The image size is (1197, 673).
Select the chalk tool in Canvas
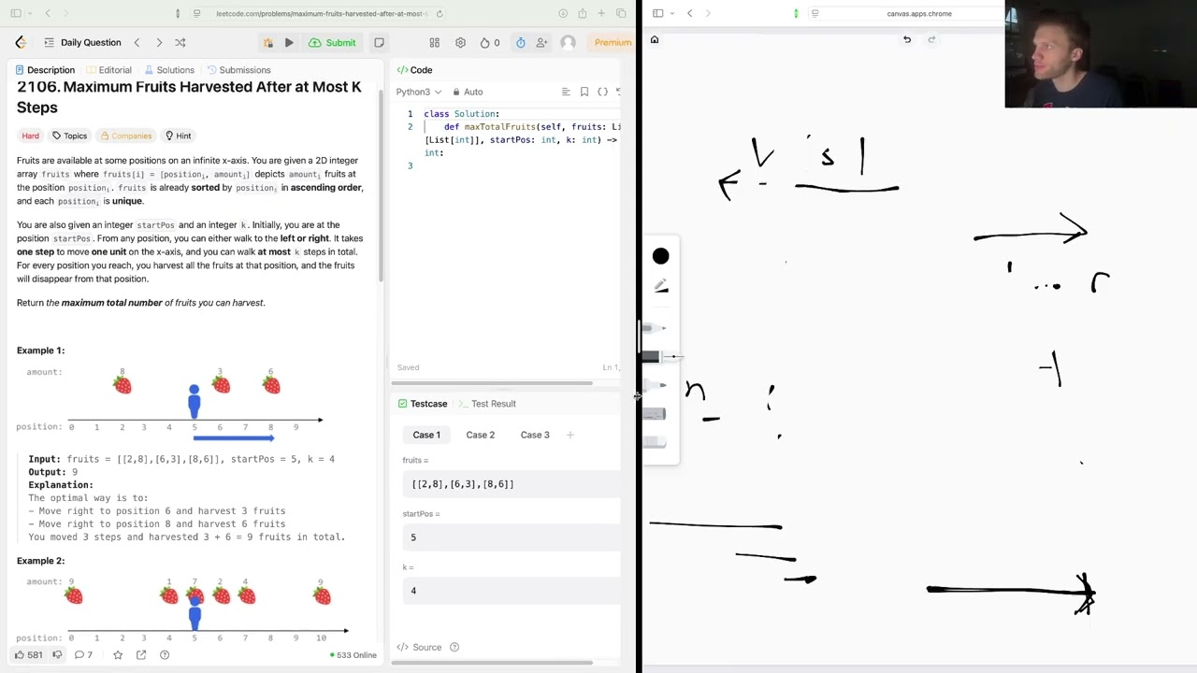(656, 414)
